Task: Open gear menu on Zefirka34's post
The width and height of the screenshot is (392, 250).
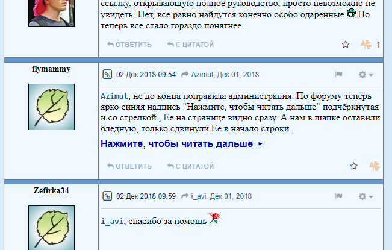Action: tap(366, 196)
